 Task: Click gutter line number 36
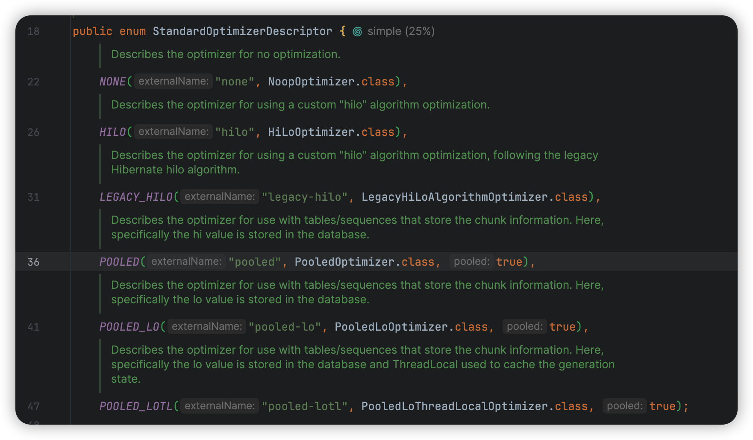(x=33, y=262)
